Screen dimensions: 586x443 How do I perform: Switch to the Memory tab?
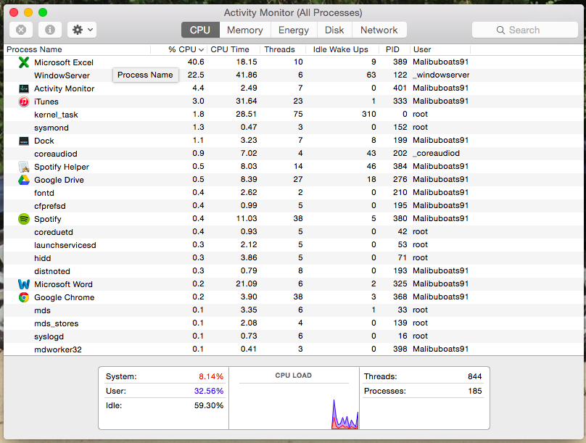pyautogui.click(x=245, y=30)
